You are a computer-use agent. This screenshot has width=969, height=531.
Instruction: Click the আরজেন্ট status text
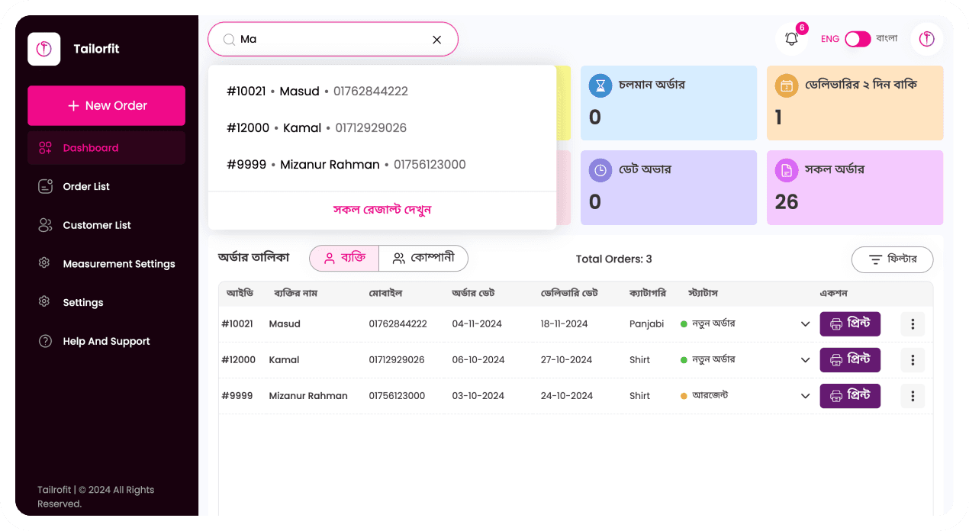pos(710,396)
